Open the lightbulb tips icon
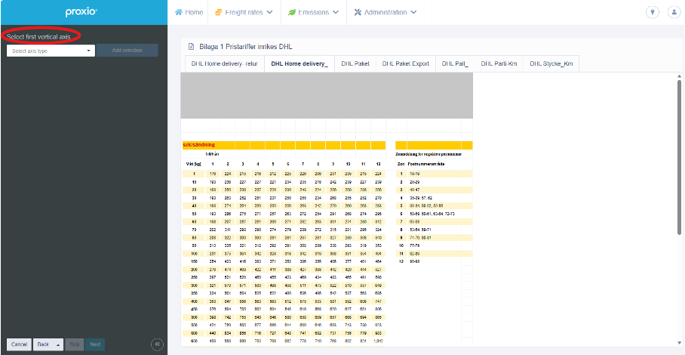Screen dimensions: 685x355 653,12
